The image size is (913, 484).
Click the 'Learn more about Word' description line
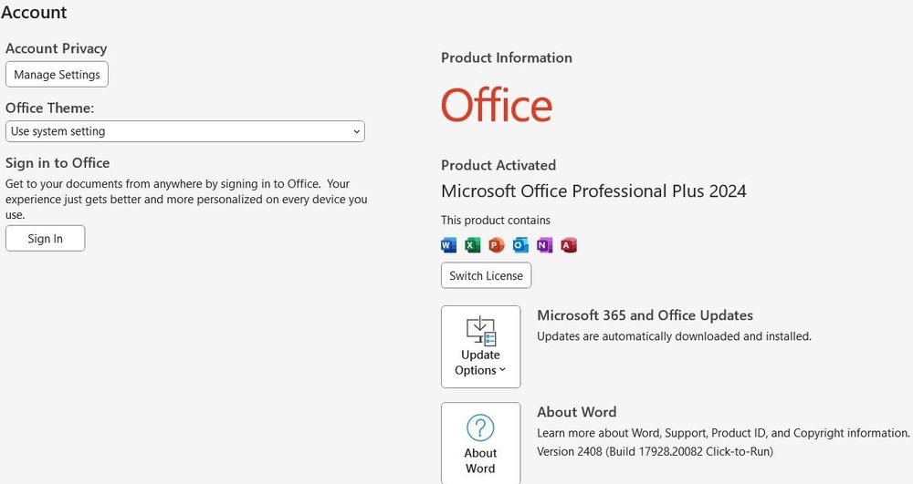(x=723, y=433)
